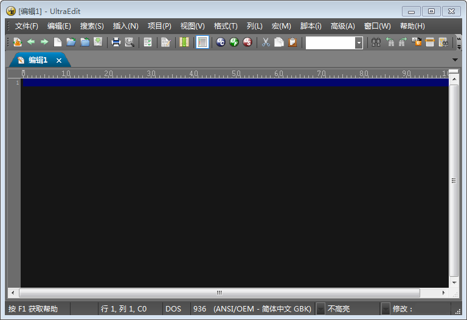Open the 不高亮 highlighting dropdown arrow

click(386, 309)
